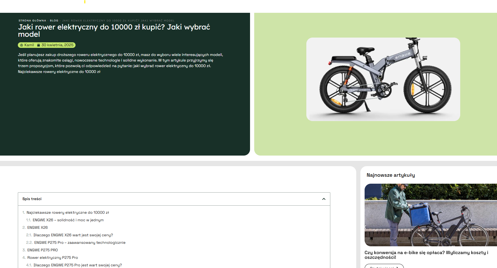This screenshot has height=268, width=497.
Task: Click the Najnowsze artykuły heading
Action: pyautogui.click(x=391, y=175)
